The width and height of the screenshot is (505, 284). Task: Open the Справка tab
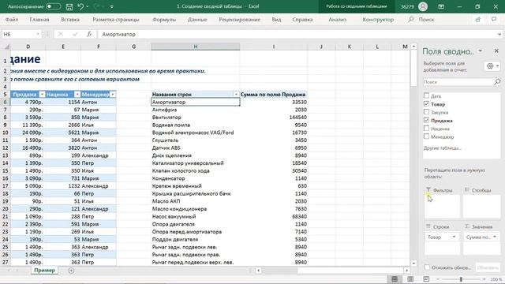[302, 20]
